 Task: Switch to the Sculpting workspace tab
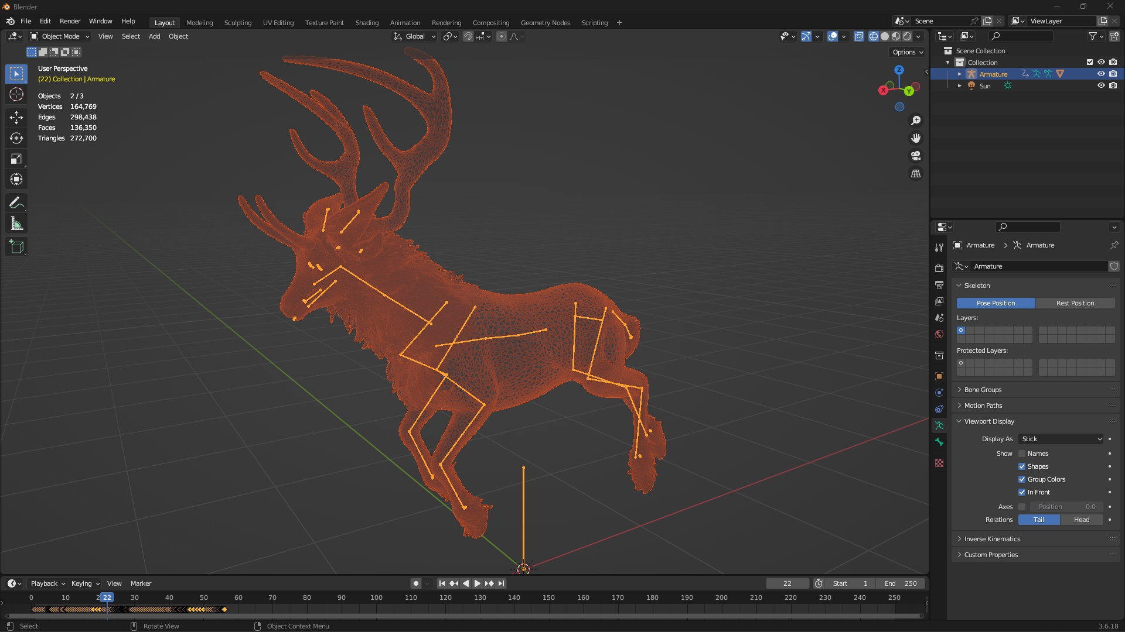point(237,23)
